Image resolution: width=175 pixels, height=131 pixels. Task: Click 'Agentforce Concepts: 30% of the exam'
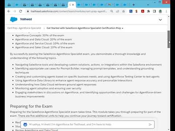[40, 35]
